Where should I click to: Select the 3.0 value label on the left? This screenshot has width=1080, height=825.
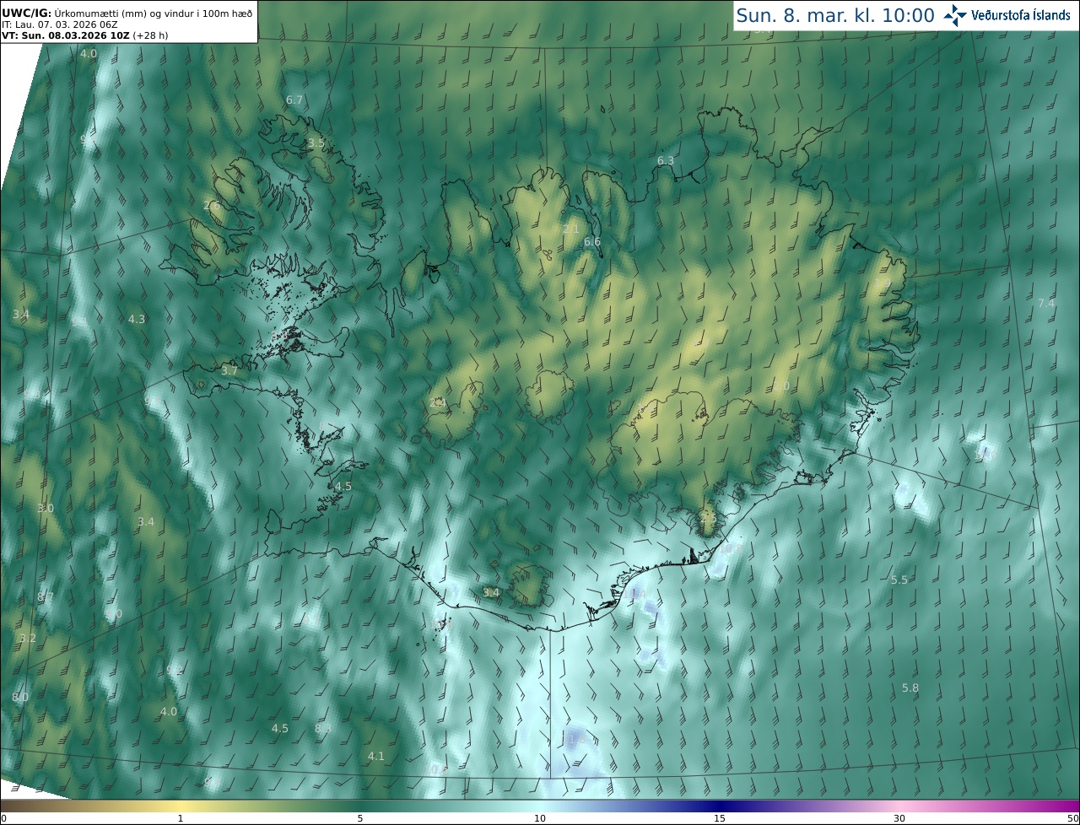[46, 508]
